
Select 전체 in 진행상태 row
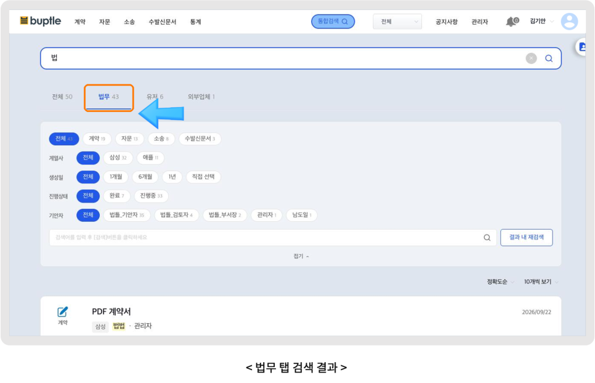[88, 196]
